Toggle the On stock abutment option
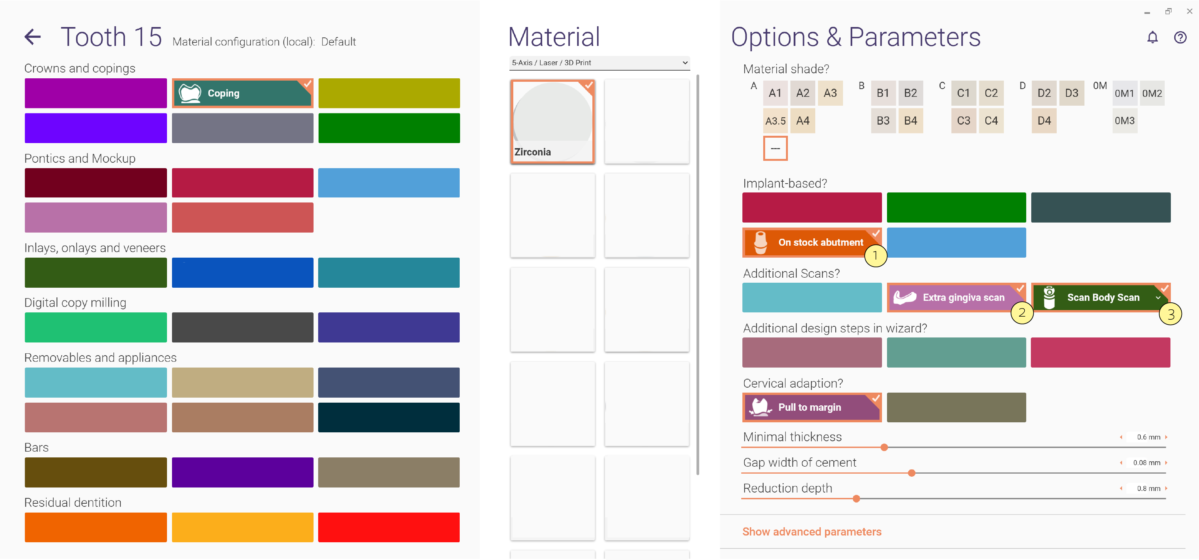 (x=812, y=242)
